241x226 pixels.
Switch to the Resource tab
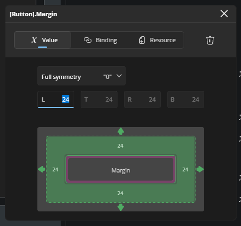[x=157, y=40]
